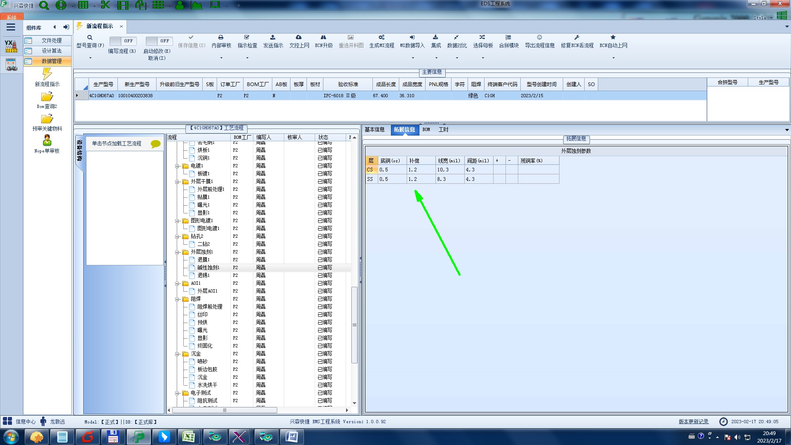Click the Nope单审核 person icon
This screenshot has height=445, width=791.
[x=47, y=141]
